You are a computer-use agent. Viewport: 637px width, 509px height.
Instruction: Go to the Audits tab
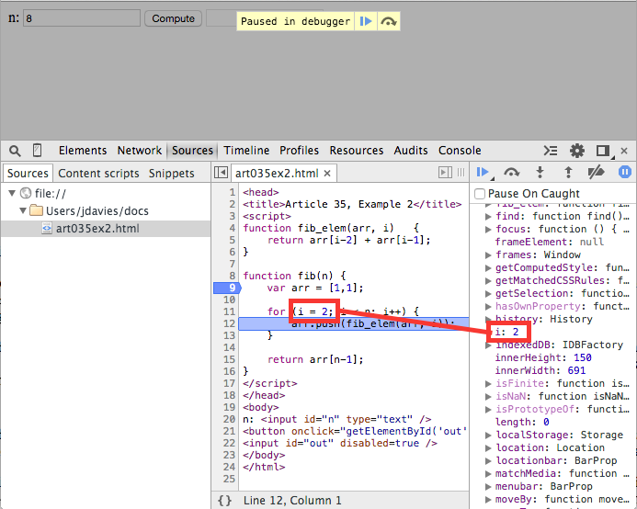click(411, 151)
